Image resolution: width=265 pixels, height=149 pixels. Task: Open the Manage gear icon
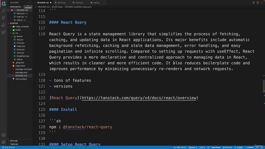(x=4, y=142)
